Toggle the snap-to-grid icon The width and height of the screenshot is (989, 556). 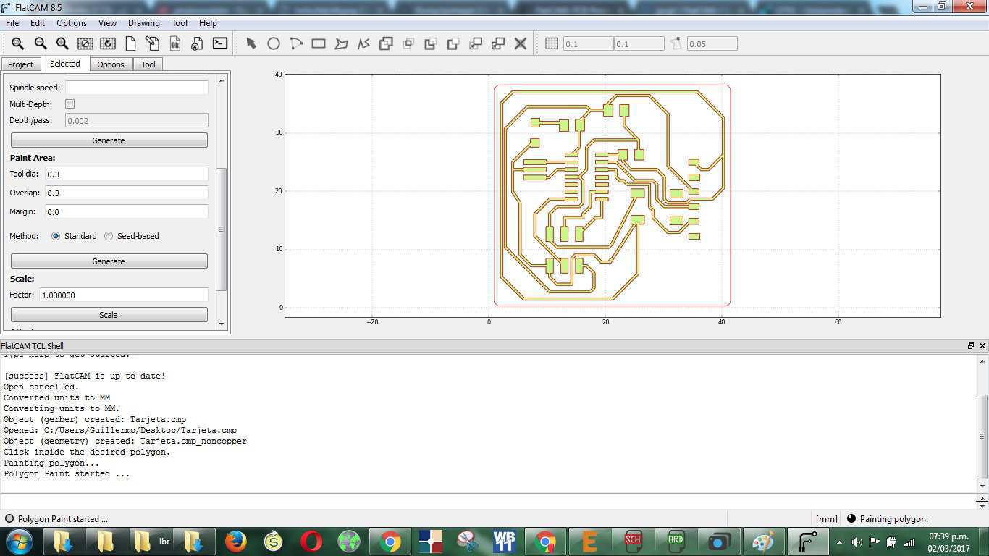(552, 43)
